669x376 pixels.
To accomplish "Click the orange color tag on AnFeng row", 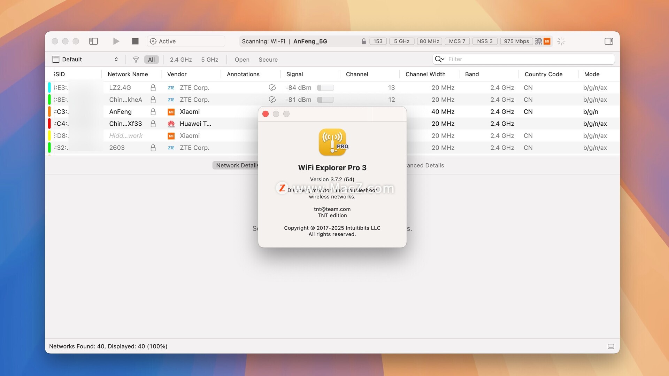I will click(49, 111).
